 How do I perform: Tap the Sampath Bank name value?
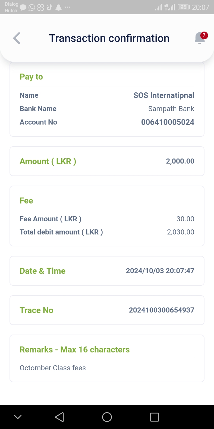click(171, 109)
